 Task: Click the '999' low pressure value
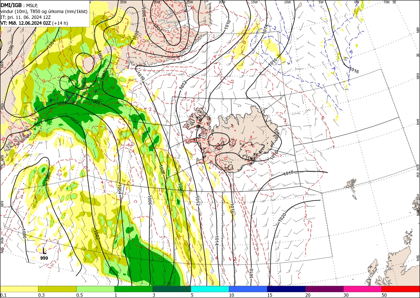44,258
